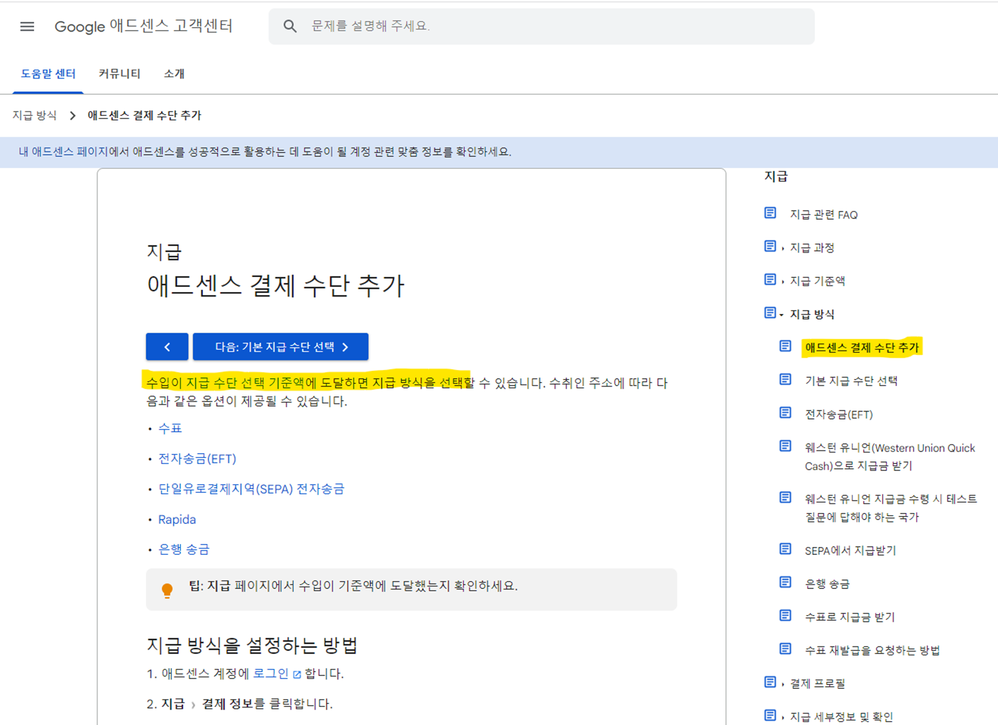Open the hamburger main menu

[x=27, y=26]
